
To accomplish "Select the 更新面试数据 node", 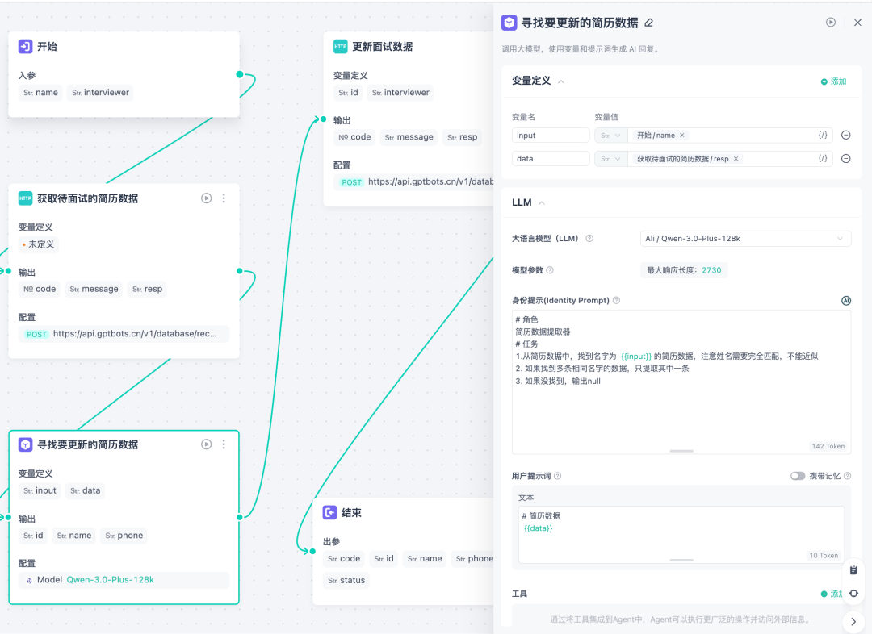I will pyautogui.click(x=409, y=119).
